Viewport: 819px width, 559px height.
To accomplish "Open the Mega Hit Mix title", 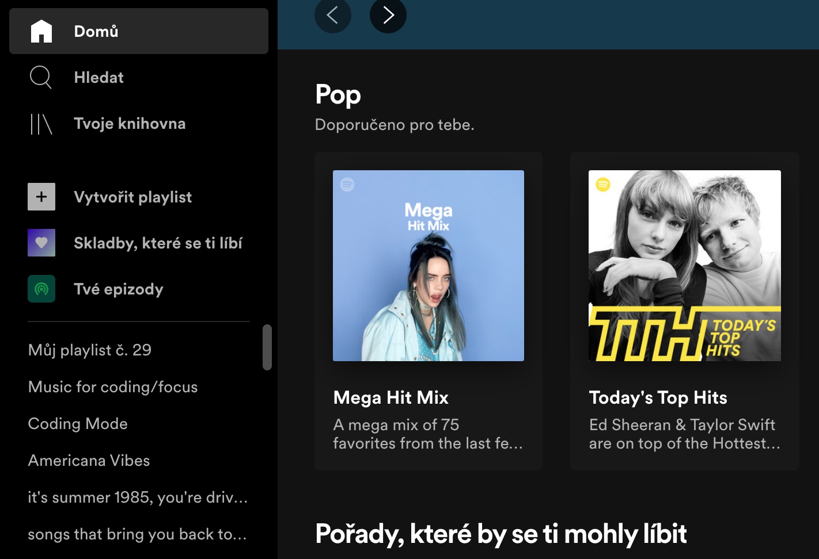I will pyautogui.click(x=390, y=397).
